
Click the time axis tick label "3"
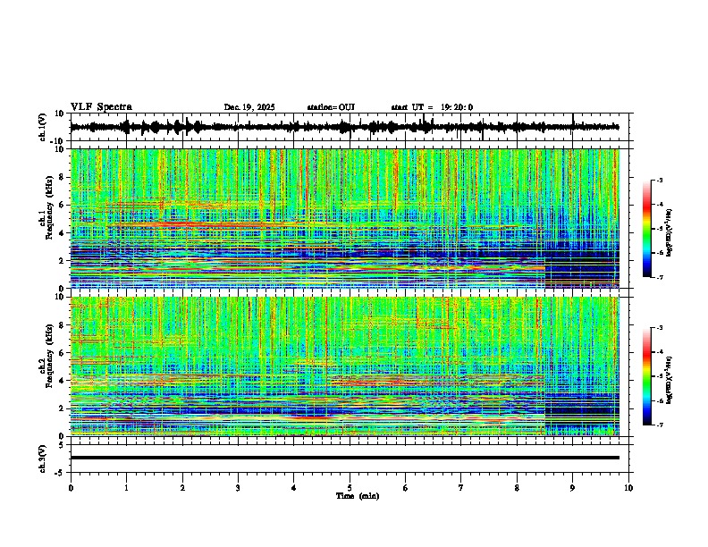[238, 488]
